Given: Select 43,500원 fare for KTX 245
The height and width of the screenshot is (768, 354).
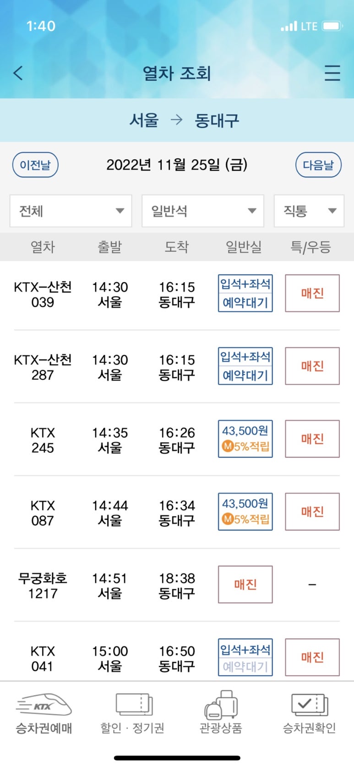Looking at the screenshot, I should [245, 439].
